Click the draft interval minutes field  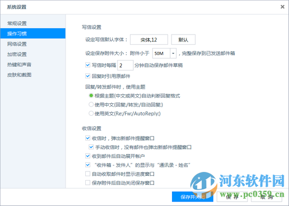pyautogui.click(x=125, y=65)
